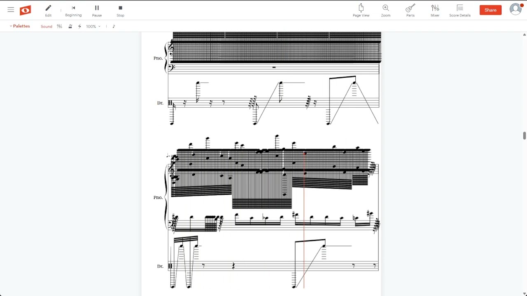Viewport: 527px width, 296px height.
Task: Open the Zoom magnifier tool
Action: coord(386,11)
